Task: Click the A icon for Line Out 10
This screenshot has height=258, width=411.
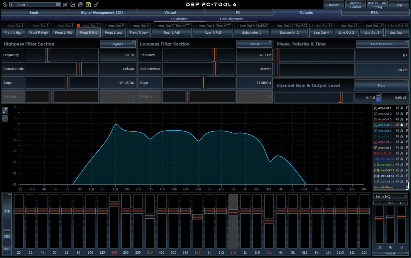Action: pos(402,159)
